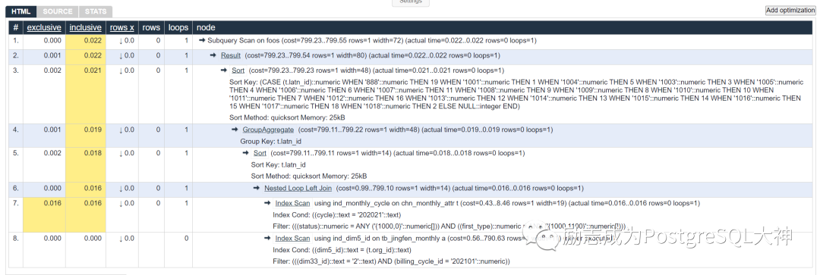The height and width of the screenshot is (275, 820).
Task: Open the Result node link
Action: coord(231,55)
